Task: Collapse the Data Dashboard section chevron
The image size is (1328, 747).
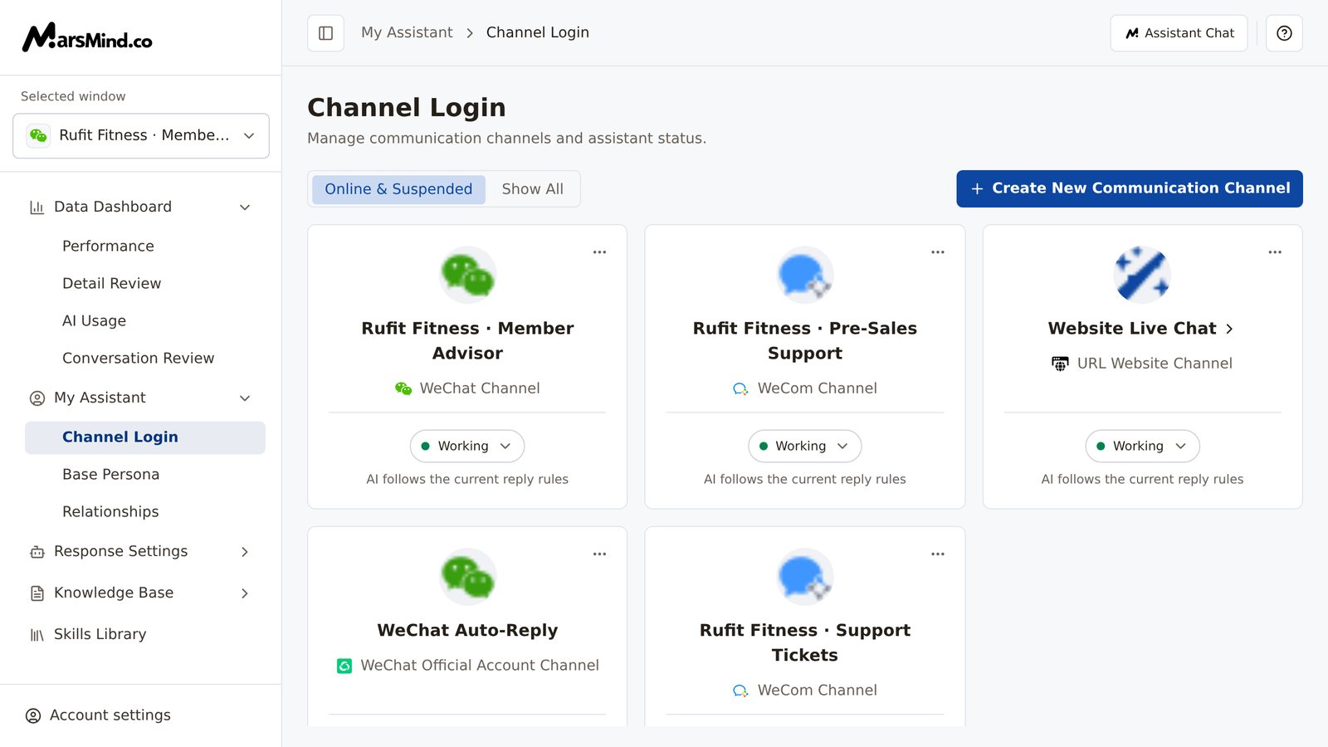Action: [245, 207]
